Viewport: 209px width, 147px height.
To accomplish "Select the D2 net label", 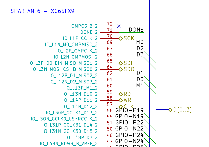I will point(140,48).
